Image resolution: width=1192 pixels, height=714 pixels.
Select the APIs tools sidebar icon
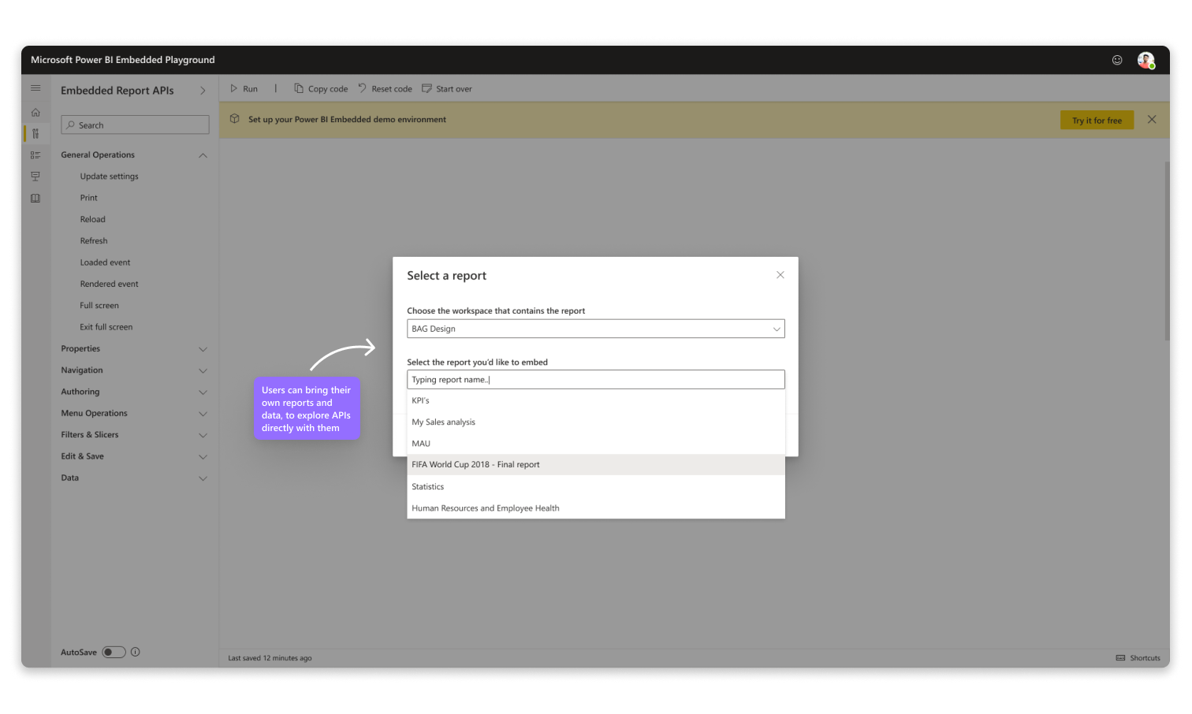pyautogui.click(x=35, y=134)
